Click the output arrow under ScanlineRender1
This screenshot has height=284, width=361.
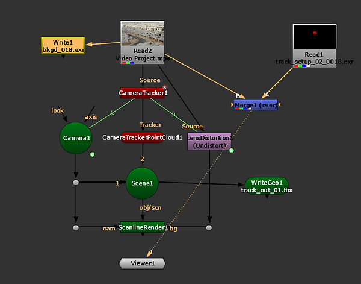pyautogui.click(x=143, y=235)
